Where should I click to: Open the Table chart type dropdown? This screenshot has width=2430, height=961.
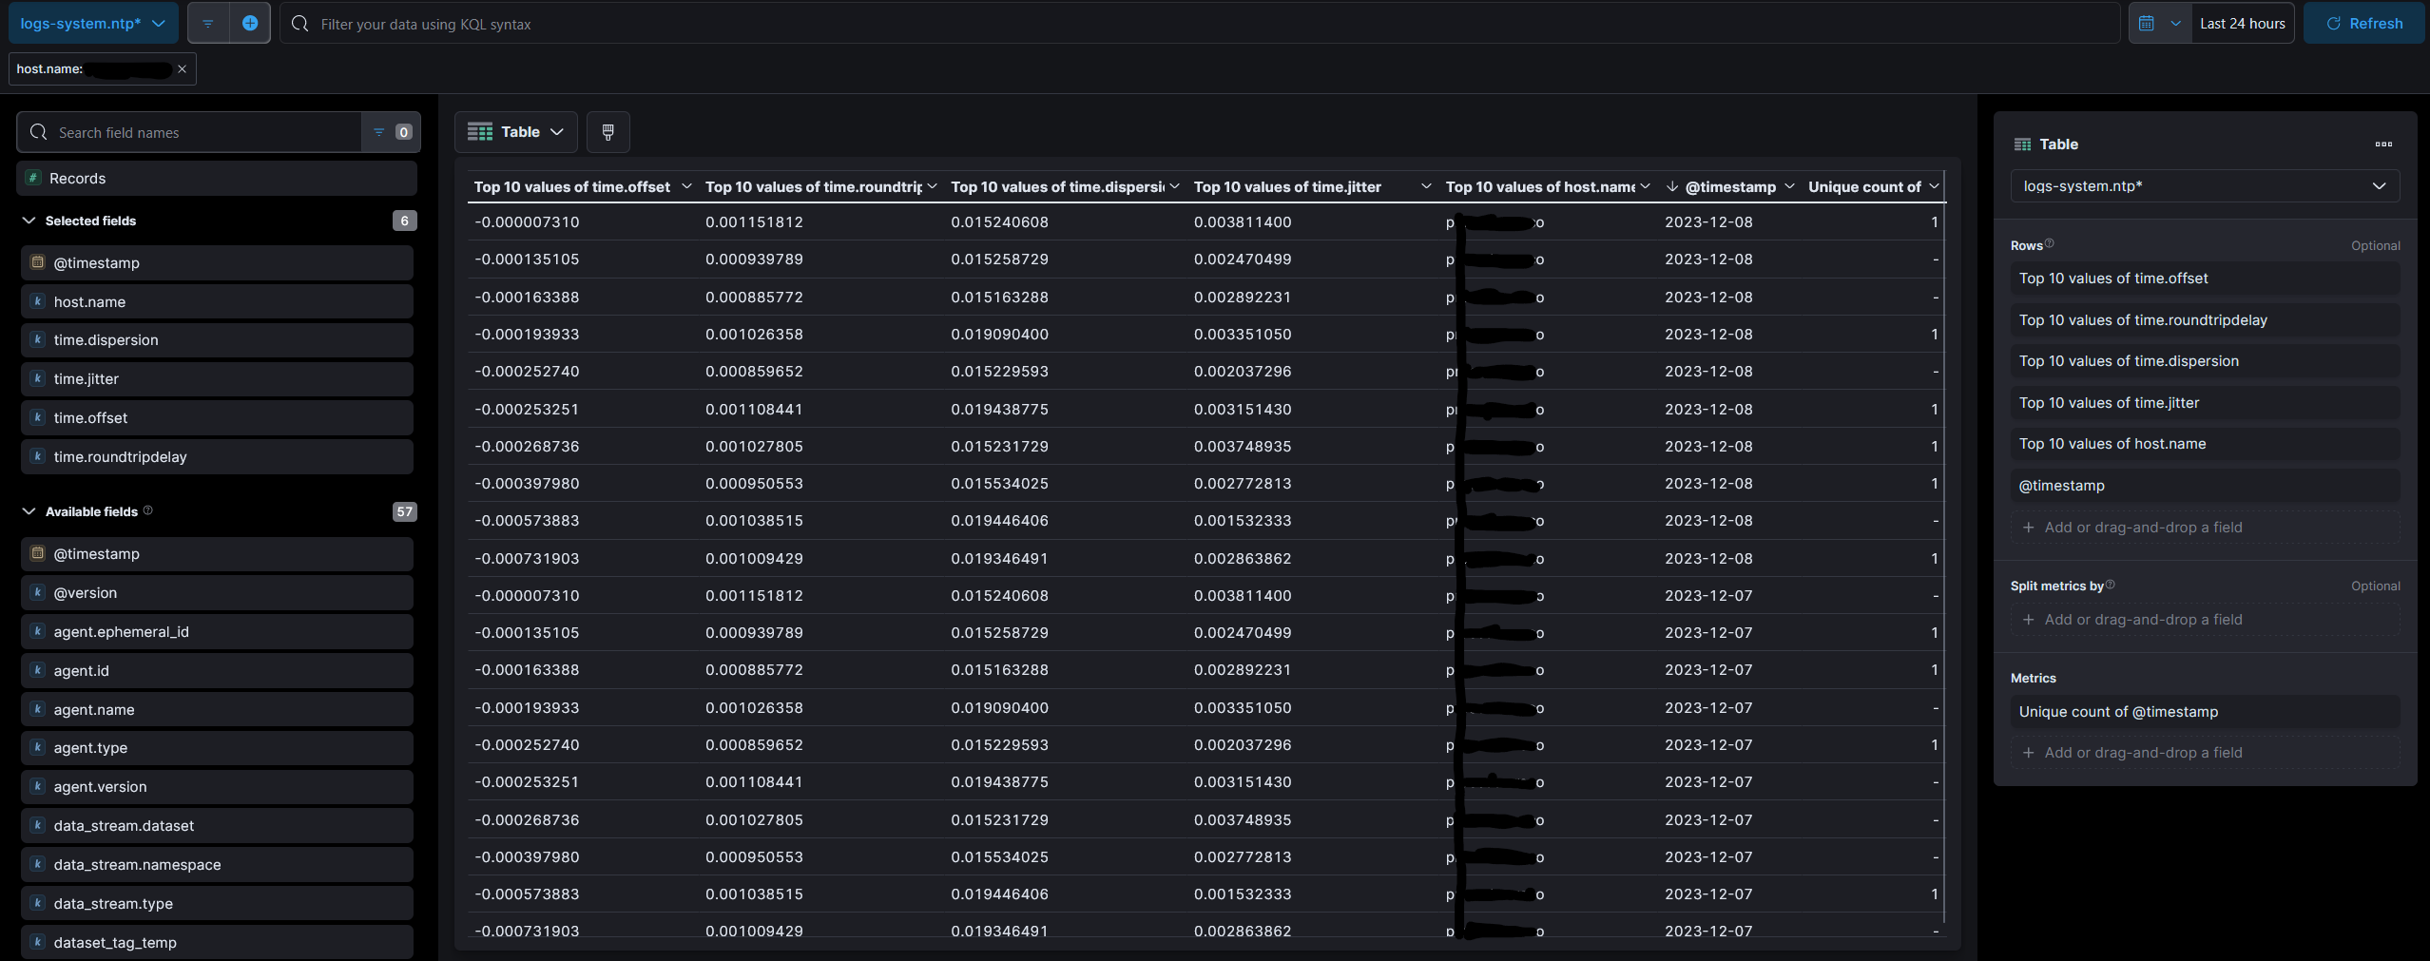point(515,132)
